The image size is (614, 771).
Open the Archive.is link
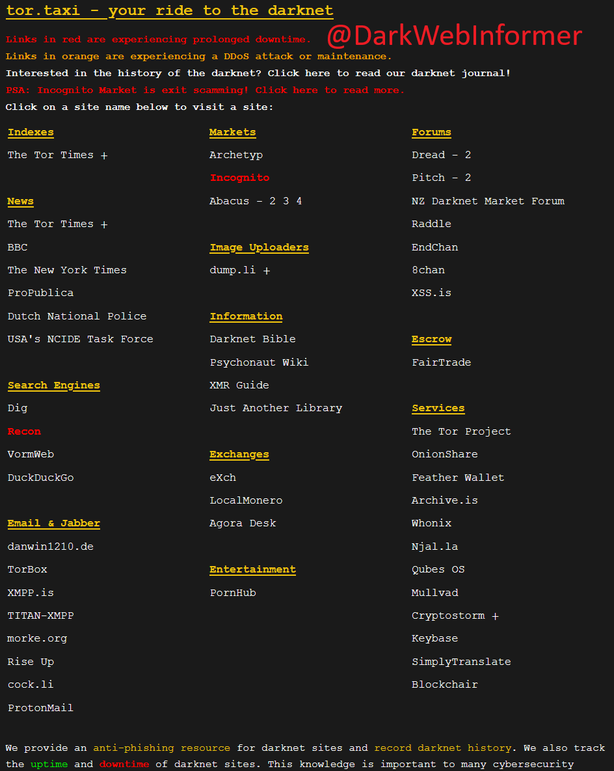(444, 500)
